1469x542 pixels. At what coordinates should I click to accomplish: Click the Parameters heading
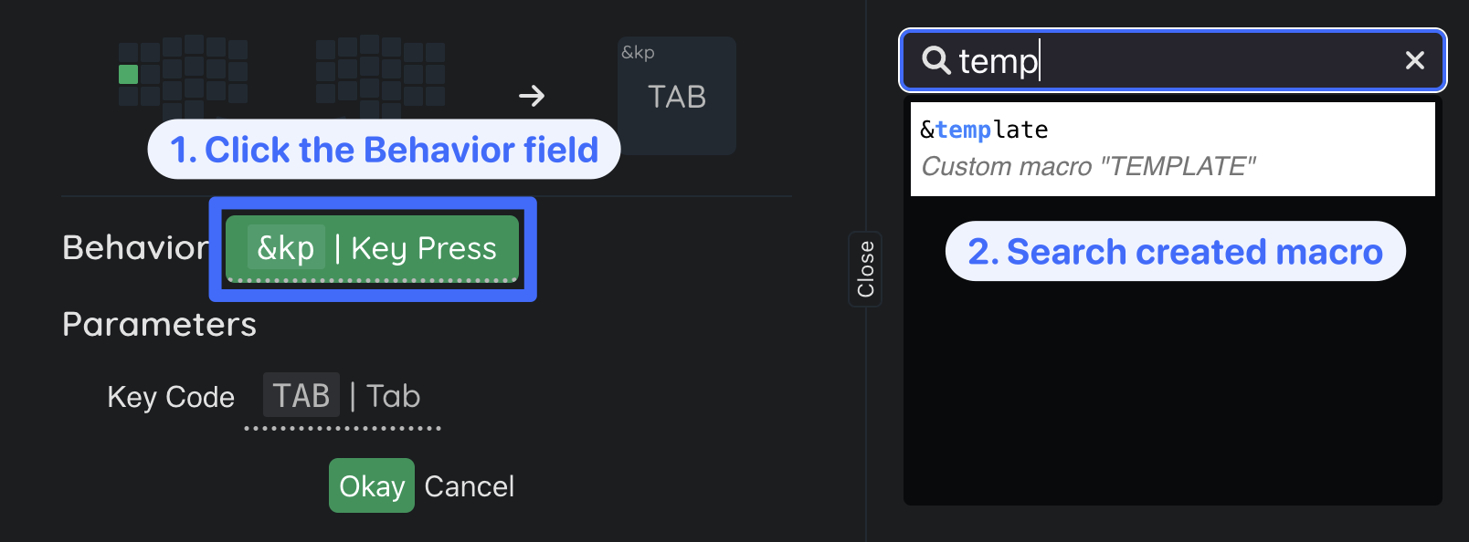point(159,324)
